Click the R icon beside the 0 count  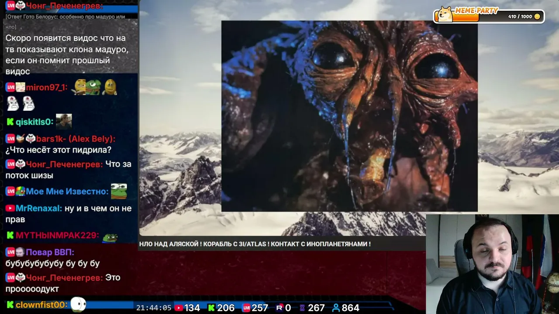pos(279,308)
